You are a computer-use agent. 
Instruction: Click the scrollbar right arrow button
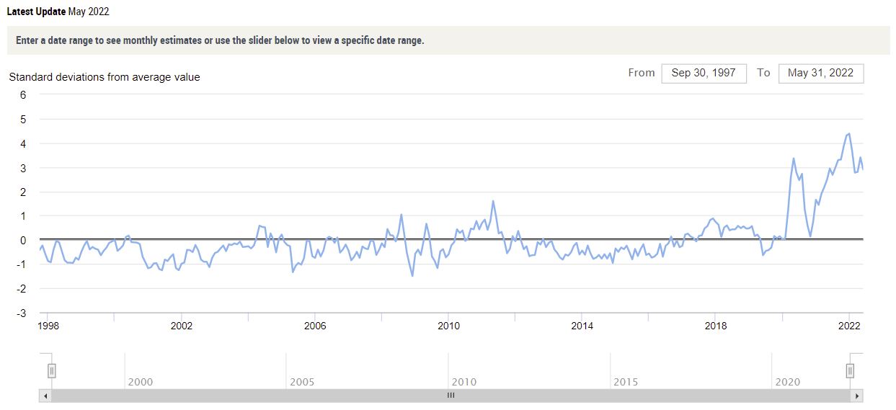pos(856,396)
